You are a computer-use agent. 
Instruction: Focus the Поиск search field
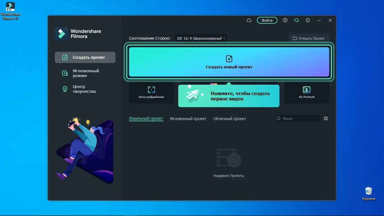pyautogui.click(x=298, y=118)
